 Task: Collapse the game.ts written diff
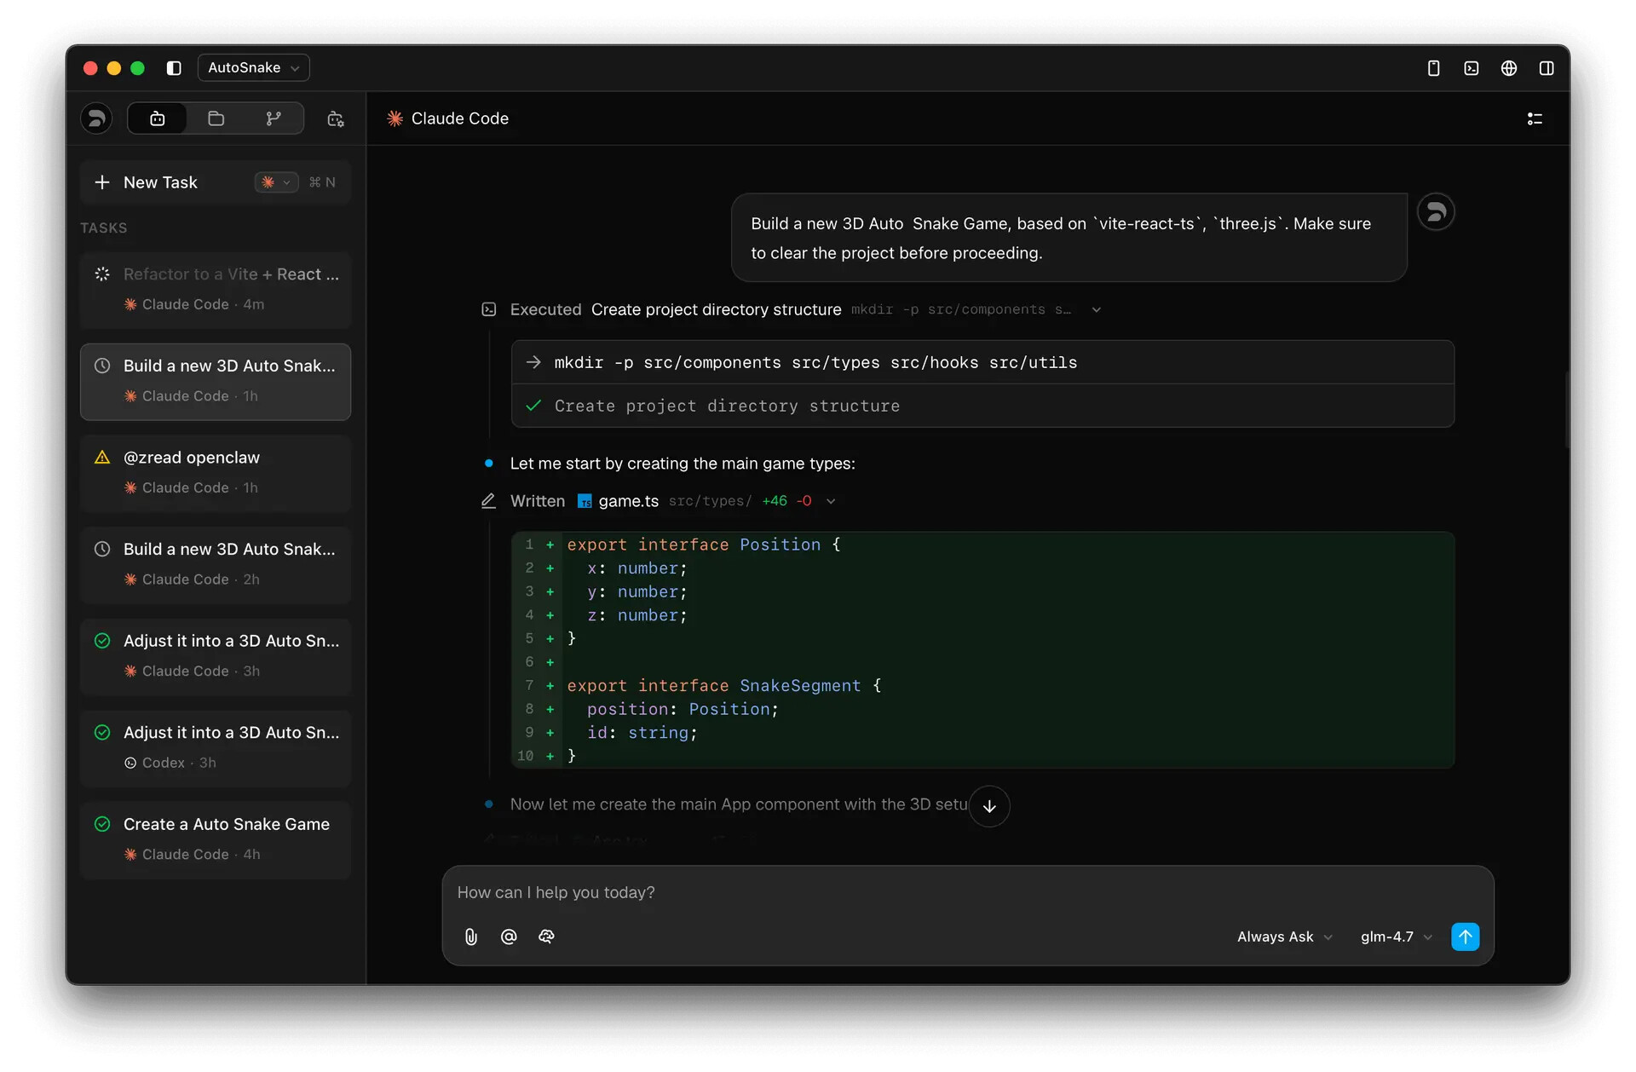pos(831,502)
